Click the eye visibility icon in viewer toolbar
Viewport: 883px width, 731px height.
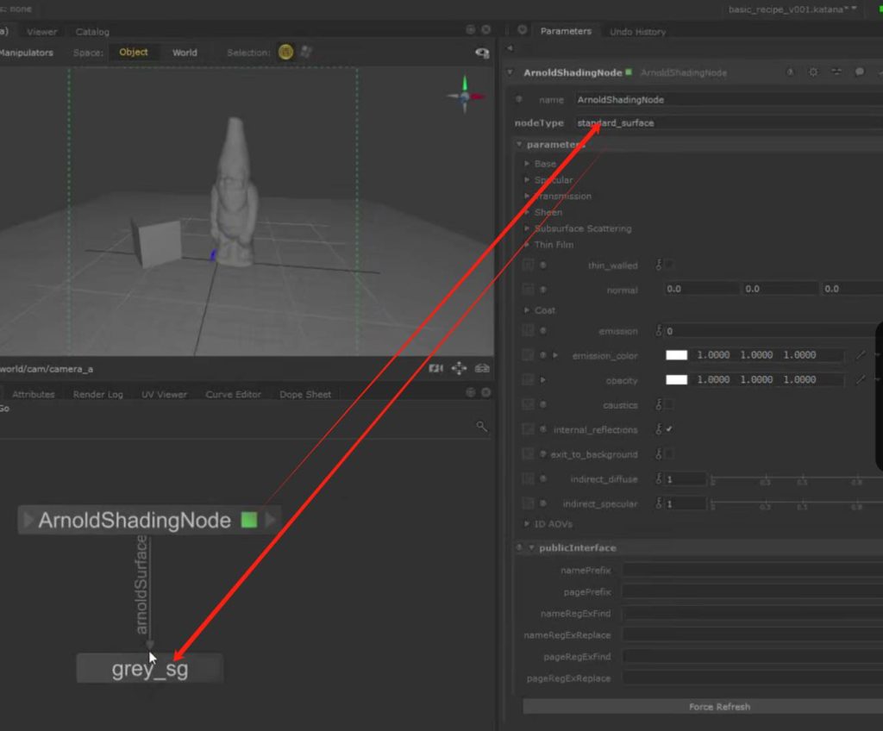[x=483, y=53]
